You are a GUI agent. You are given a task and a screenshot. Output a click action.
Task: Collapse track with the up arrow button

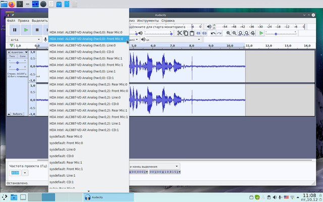[x=9, y=114]
